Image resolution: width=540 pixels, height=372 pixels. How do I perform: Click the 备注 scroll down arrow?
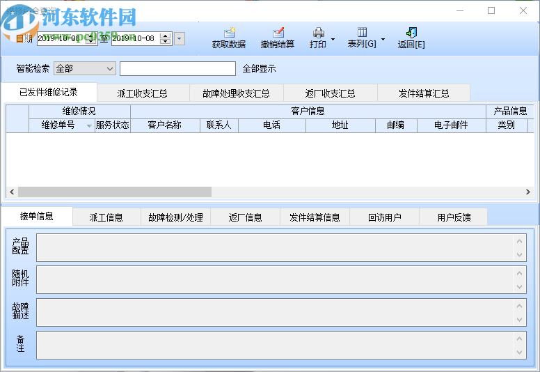[x=520, y=352]
